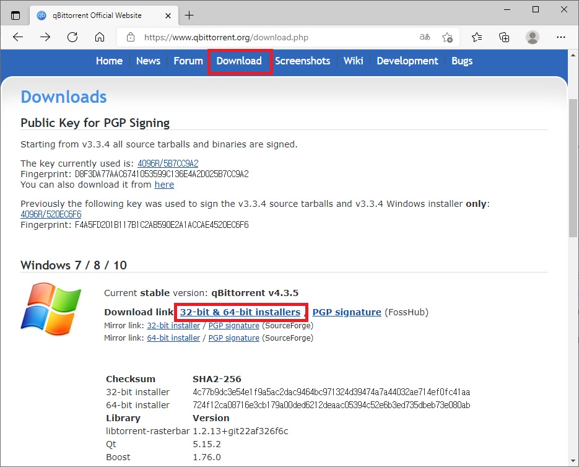579x467 pixels.
Task: Click the 'qBittorrent v4.3.5' version text
Action: pos(255,293)
